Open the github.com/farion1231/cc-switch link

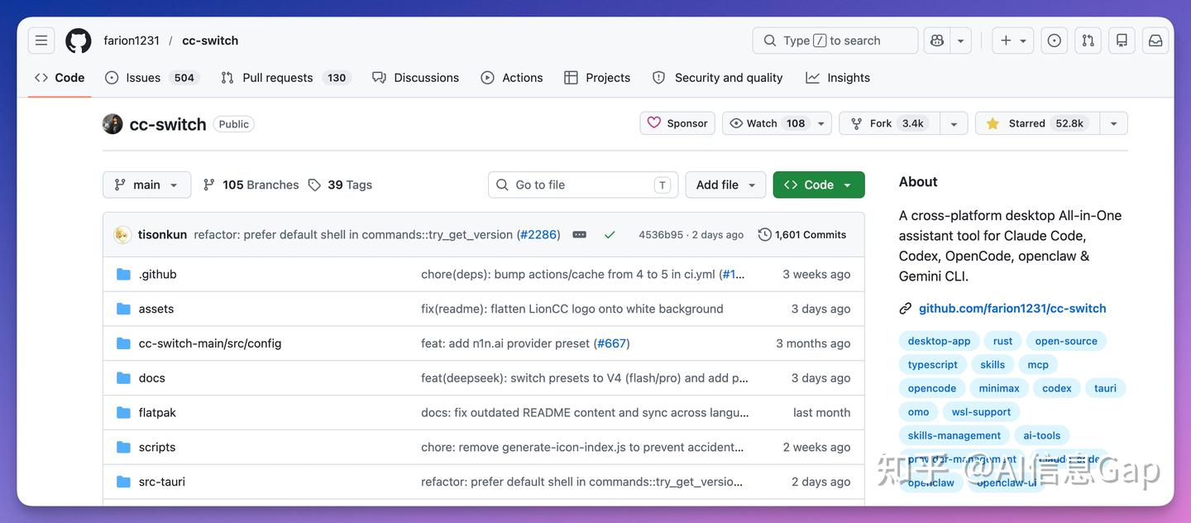click(1012, 308)
